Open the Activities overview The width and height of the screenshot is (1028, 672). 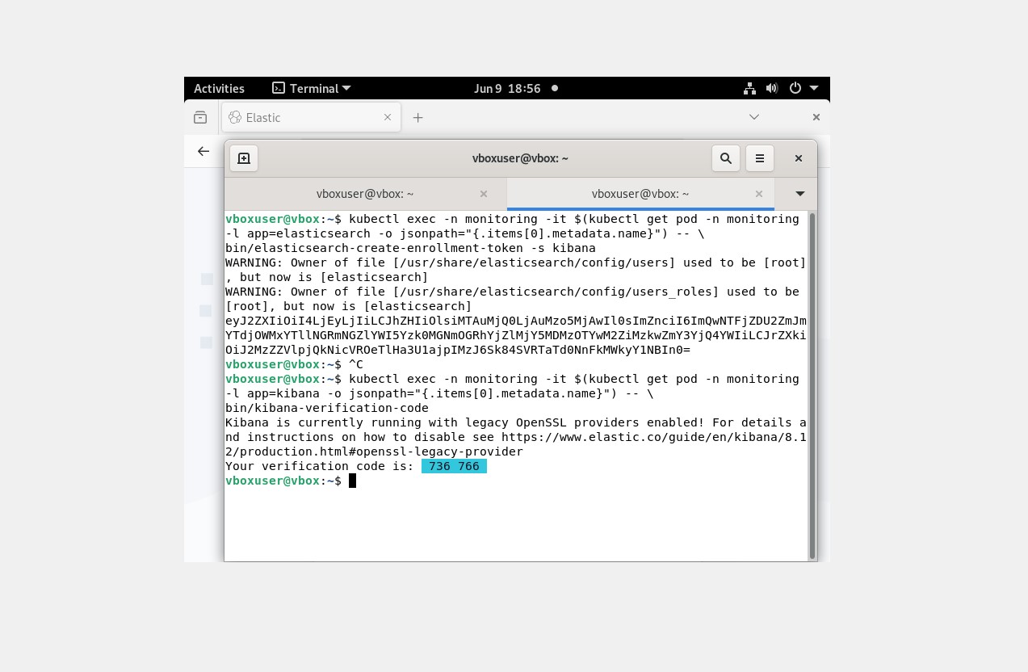(x=219, y=88)
